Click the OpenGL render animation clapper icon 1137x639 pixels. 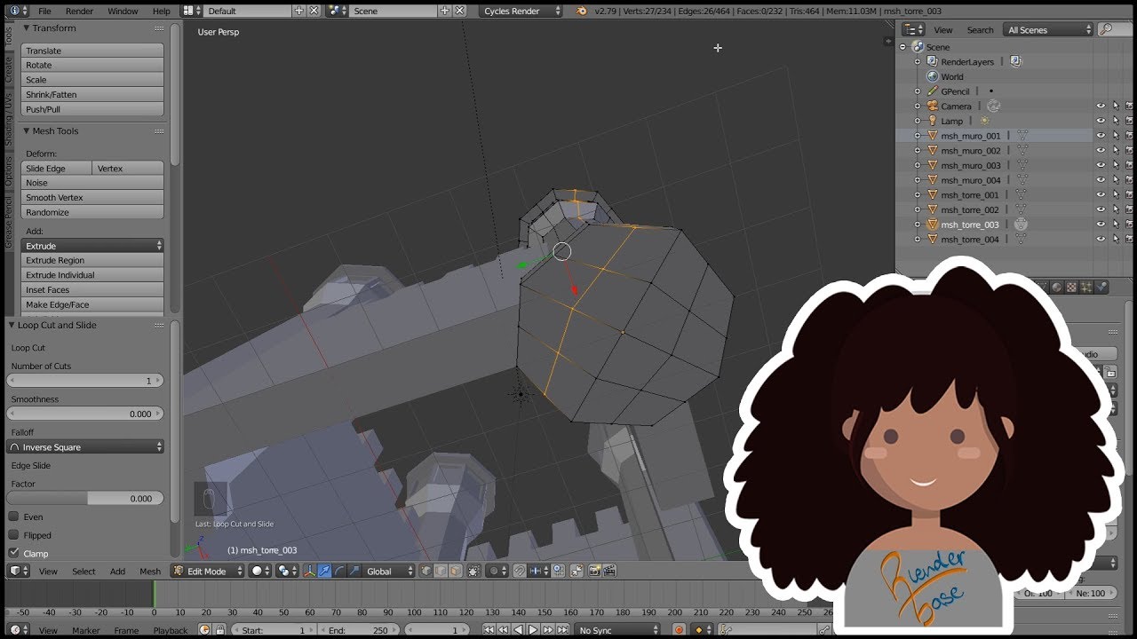tap(609, 571)
